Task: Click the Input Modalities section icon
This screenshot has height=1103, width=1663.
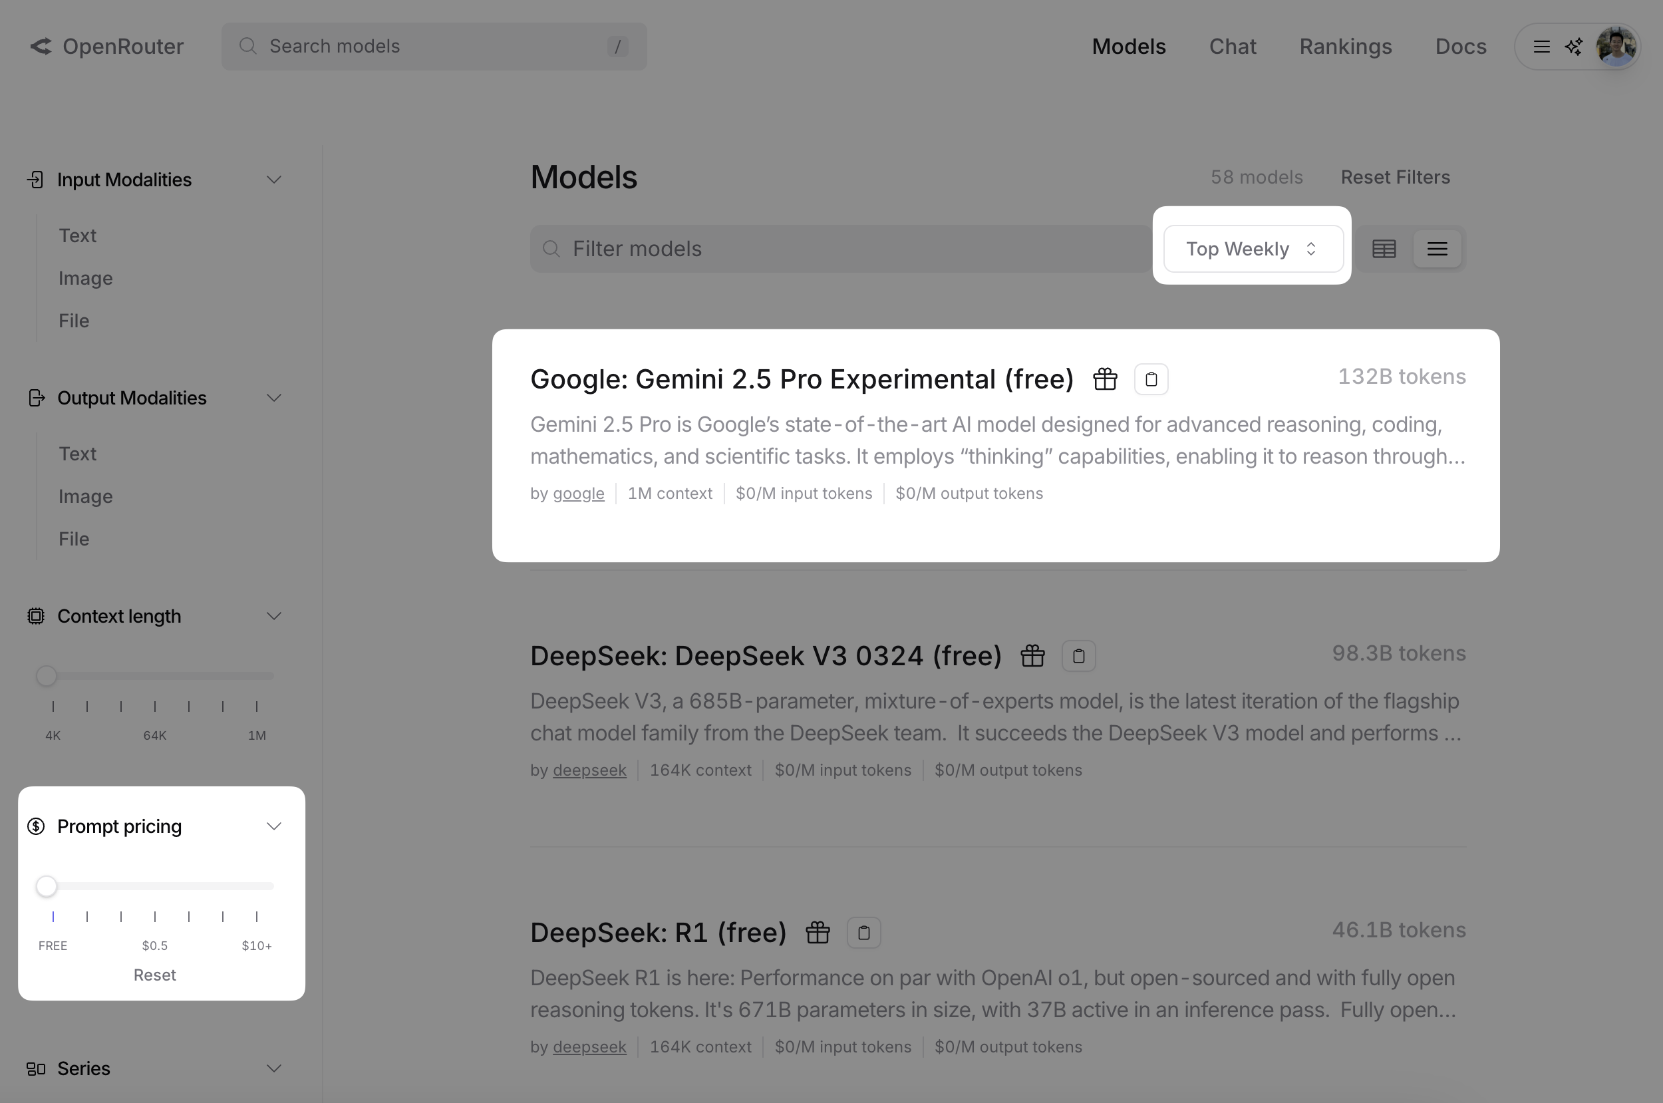Action: coord(35,180)
